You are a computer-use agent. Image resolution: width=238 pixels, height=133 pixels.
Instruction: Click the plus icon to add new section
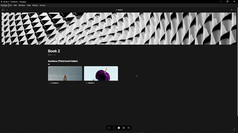pos(137,76)
